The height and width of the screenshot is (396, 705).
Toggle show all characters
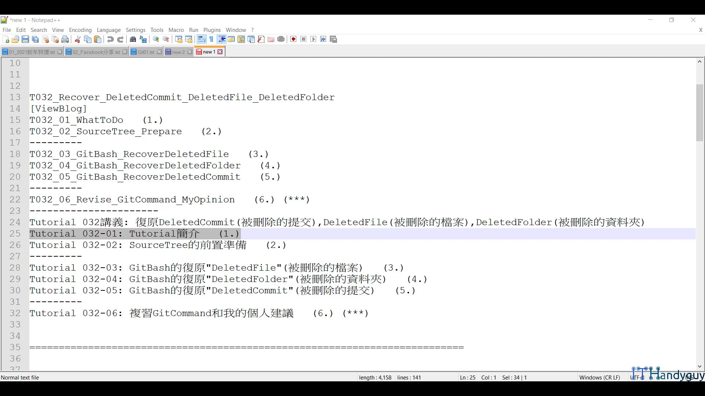[211, 39]
